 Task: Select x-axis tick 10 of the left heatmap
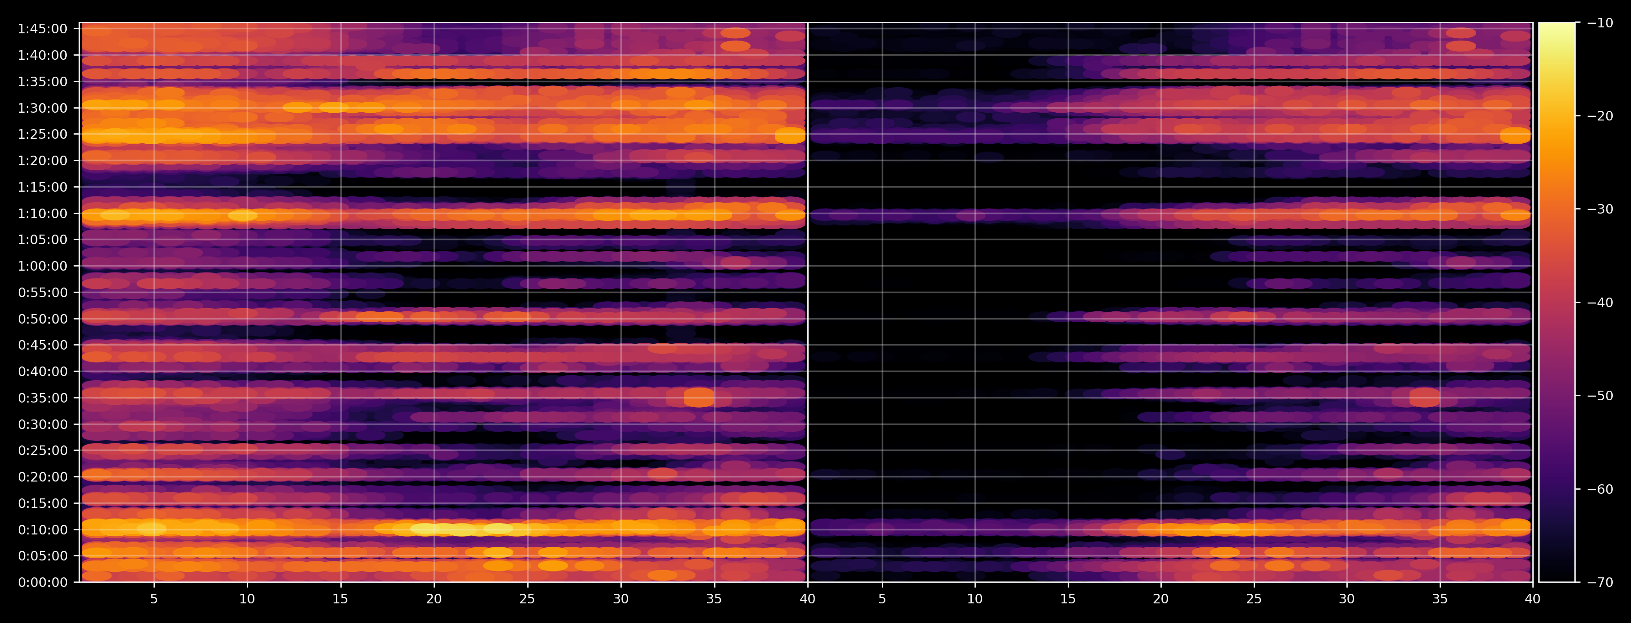pos(247,599)
